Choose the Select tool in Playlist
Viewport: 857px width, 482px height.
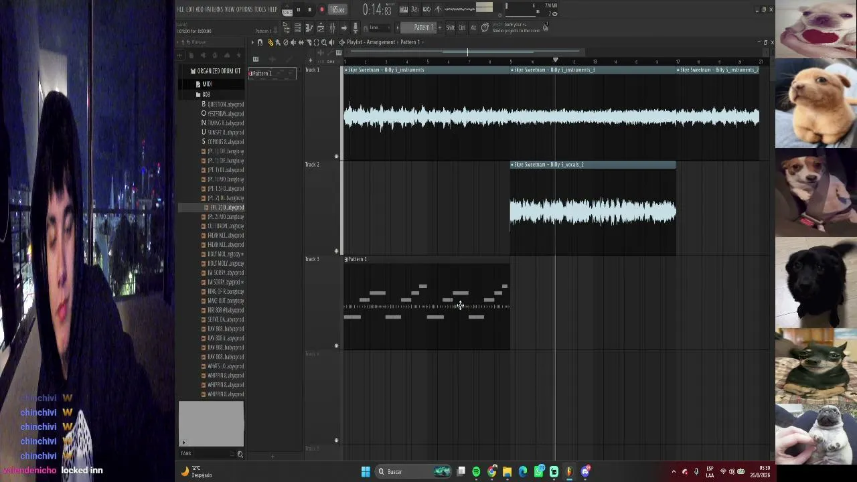point(316,42)
